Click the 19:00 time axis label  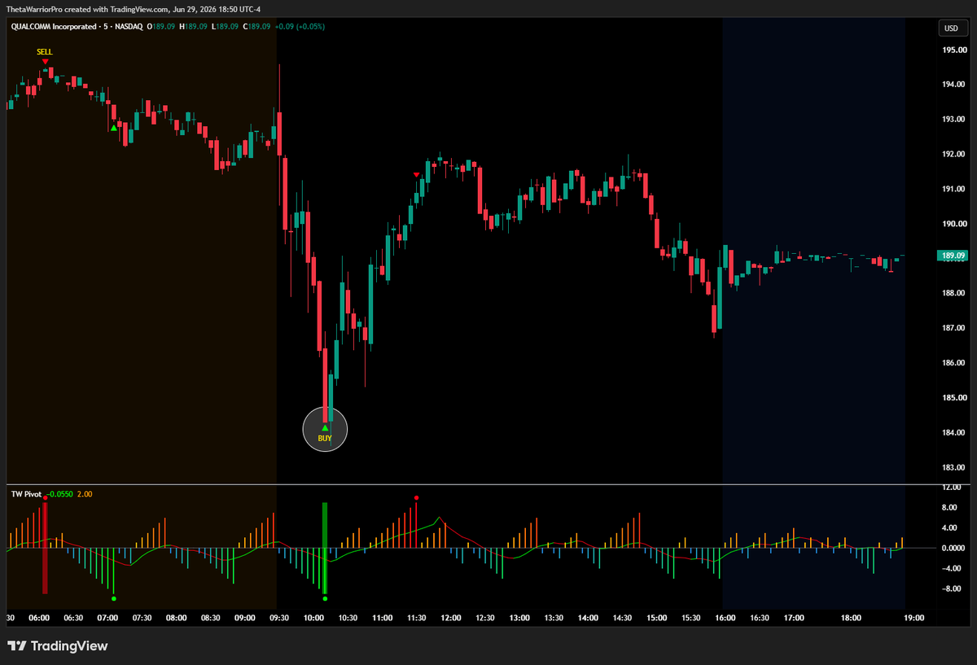tap(914, 618)
